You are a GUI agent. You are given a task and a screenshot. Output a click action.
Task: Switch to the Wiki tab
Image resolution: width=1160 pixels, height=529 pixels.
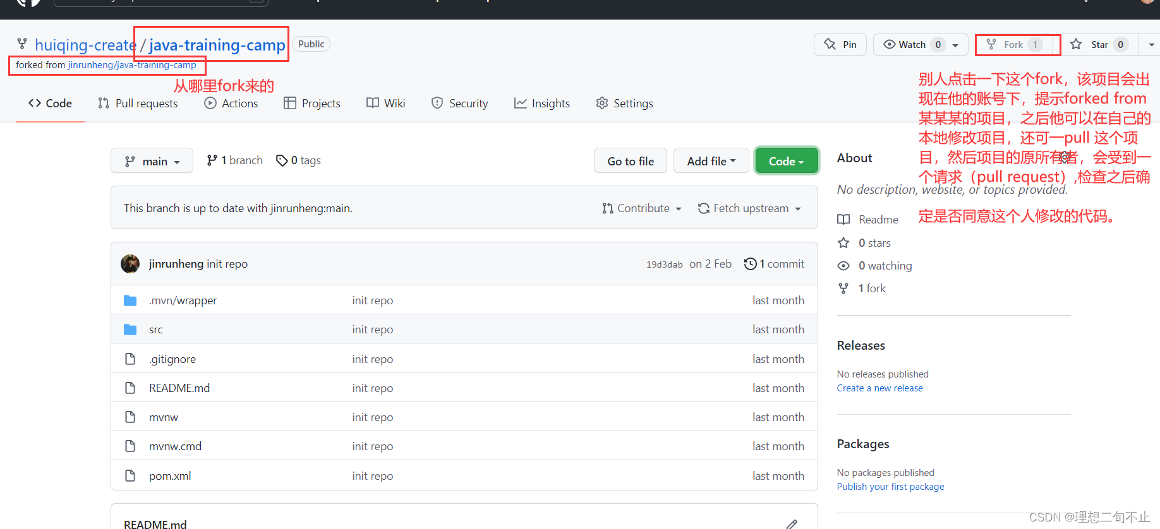click(x=386, y=104)
